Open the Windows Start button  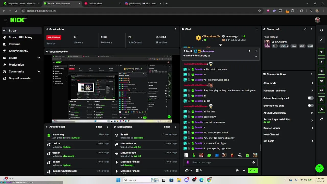coord(118,180)
